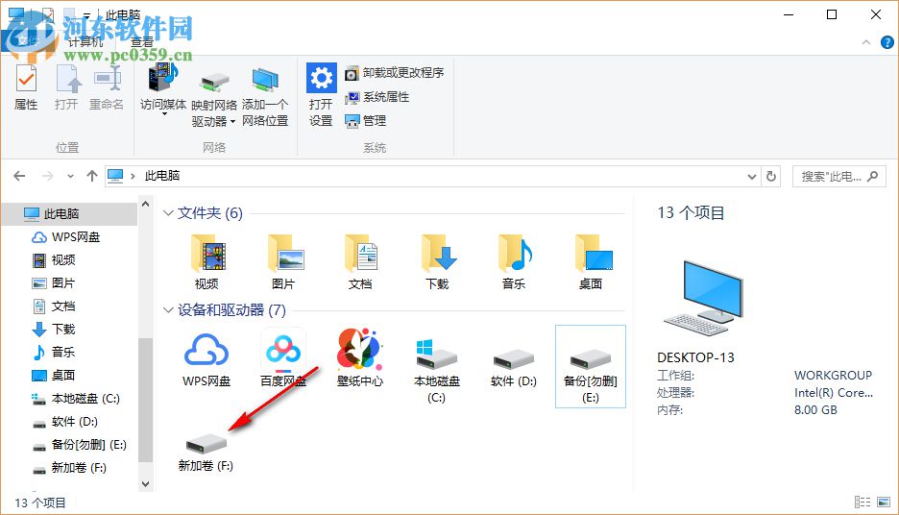This screenshot has width=899, height=515.
Task: Open the Access media dropdown arrow
Action: click(x=164, y=114)
